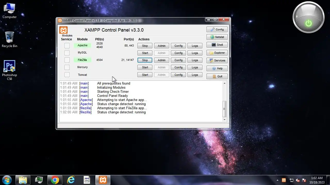This screenshot has width=330, height=185.
Task: Open Netstat globe button
Action: [x=217, y=37]
